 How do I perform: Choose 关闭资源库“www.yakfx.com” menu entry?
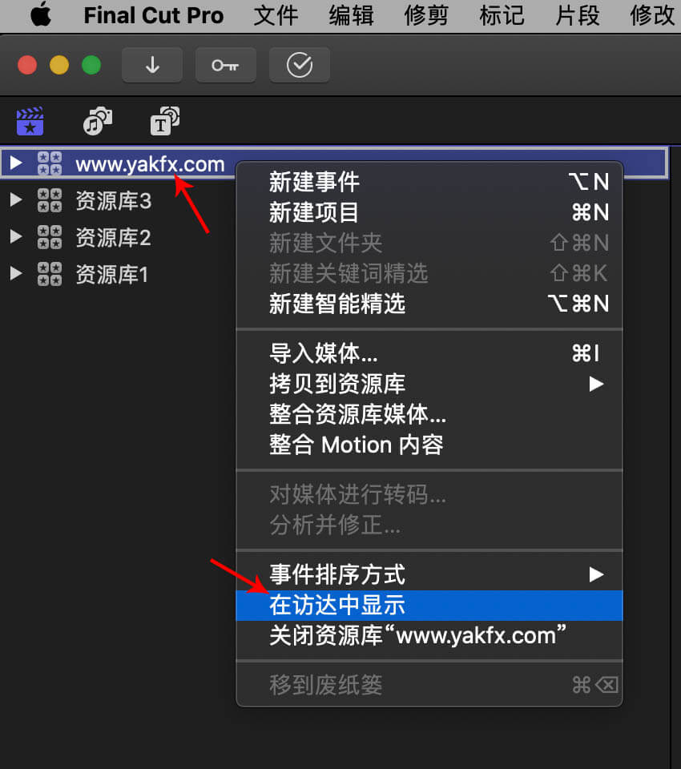point(429,635)
